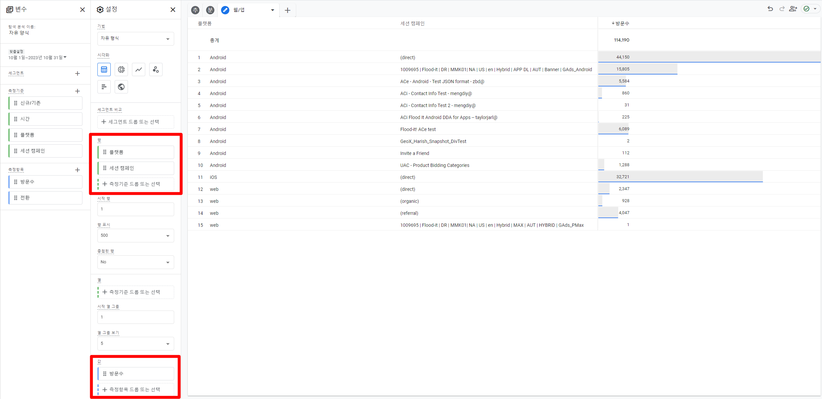Sort by the 방문수 column header
Viewport: 822px width, 399px height.
621,23
